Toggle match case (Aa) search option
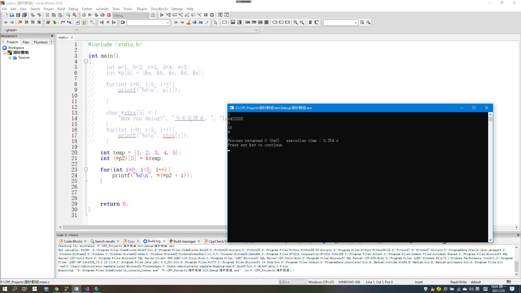The image size is (521, 293). [201, 23]
